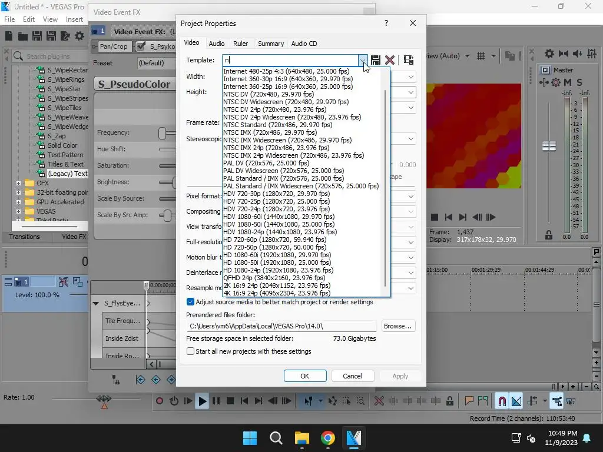Open the notifications bell in system tray

click(x=587, y=438)
